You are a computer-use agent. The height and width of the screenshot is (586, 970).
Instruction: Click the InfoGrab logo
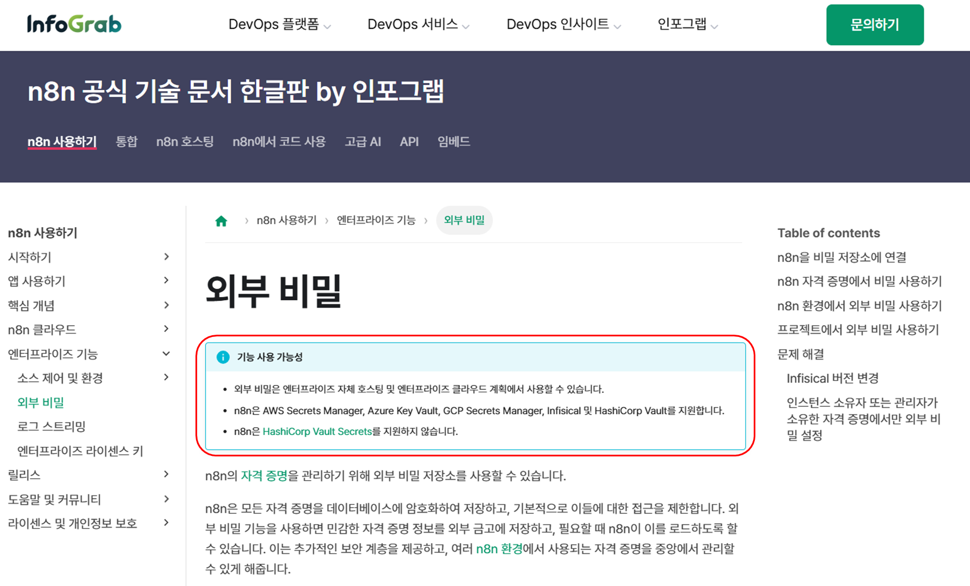[x=74, y=24]
